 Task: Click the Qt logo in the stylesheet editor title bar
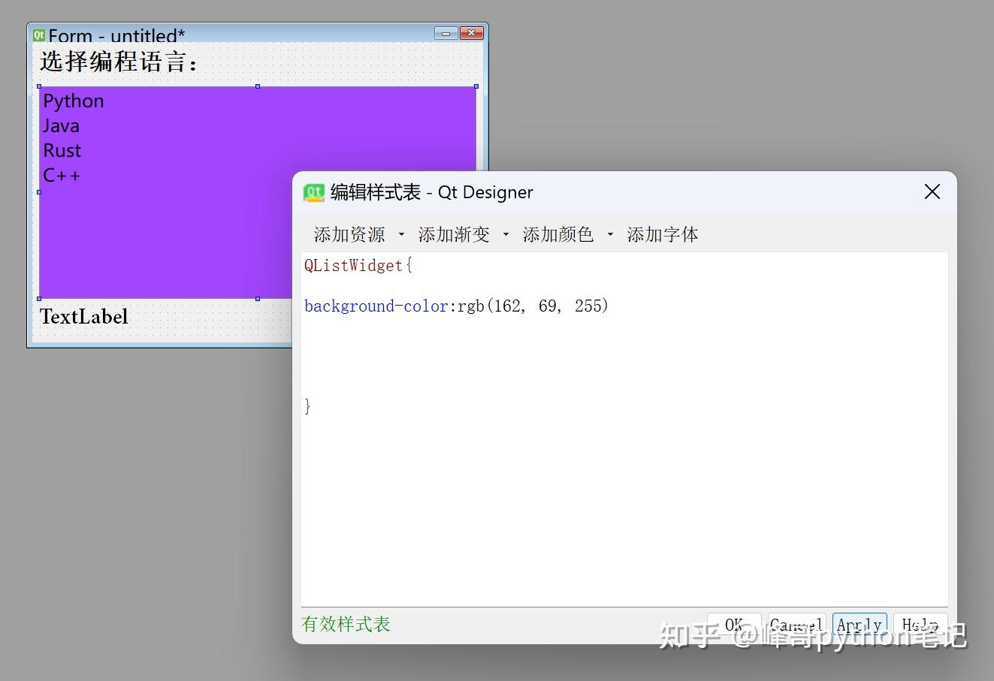coord(315,192)
